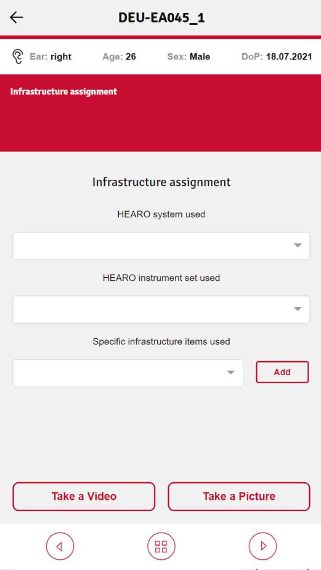Open the HEARO system used dropdown
The width and height of the screenshot is (321, 570).
click(161, 246)
